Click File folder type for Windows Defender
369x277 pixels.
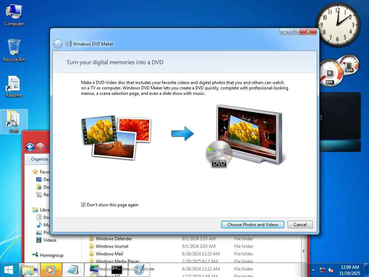(244, 239)
